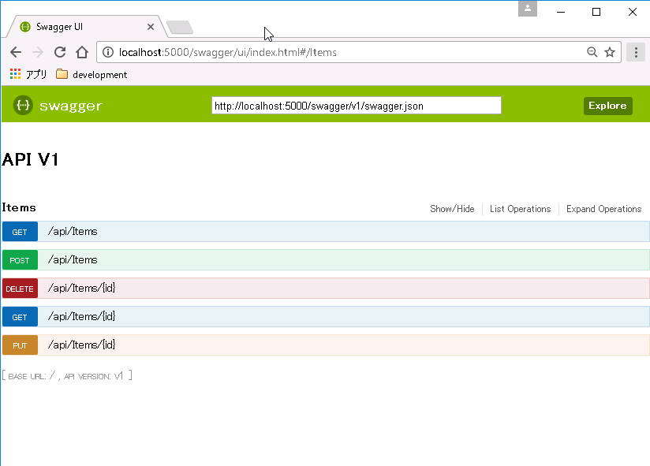The height and width of the screenshot is (466, 650).
Task: Focus the swagger.json URL input field
Action: (x=357, y=106)
